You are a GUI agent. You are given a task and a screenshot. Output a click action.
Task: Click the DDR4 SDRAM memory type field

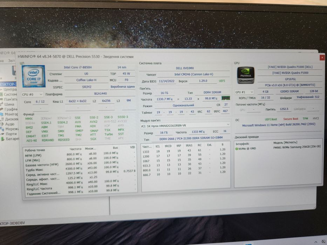click(x=212, y=92)
